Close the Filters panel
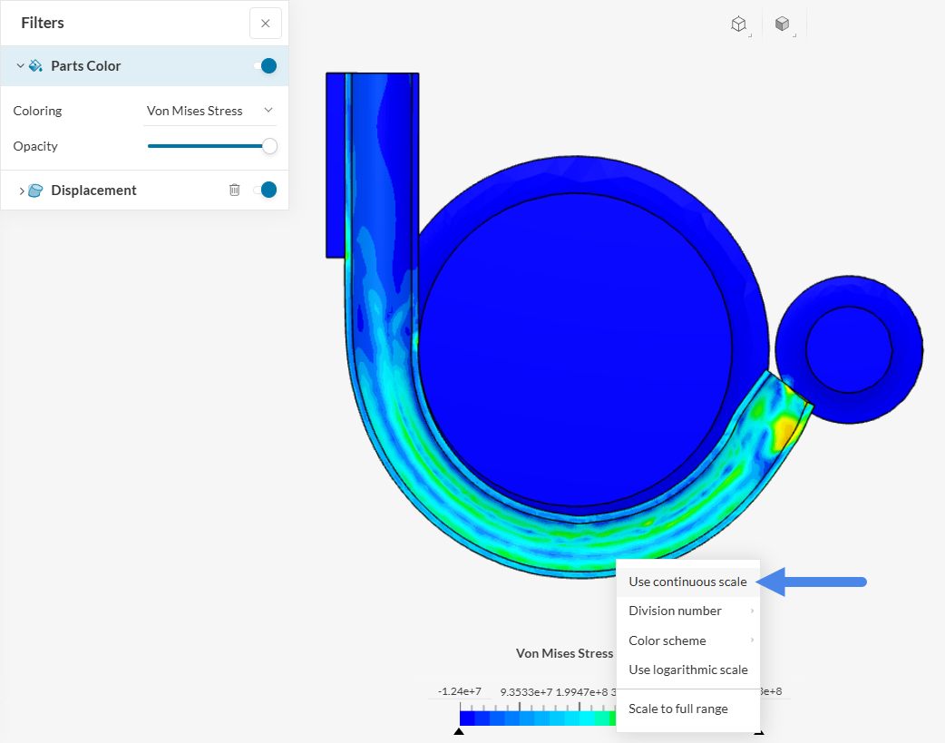The height and width of the screenshot is (743, 945). (265, 24)
